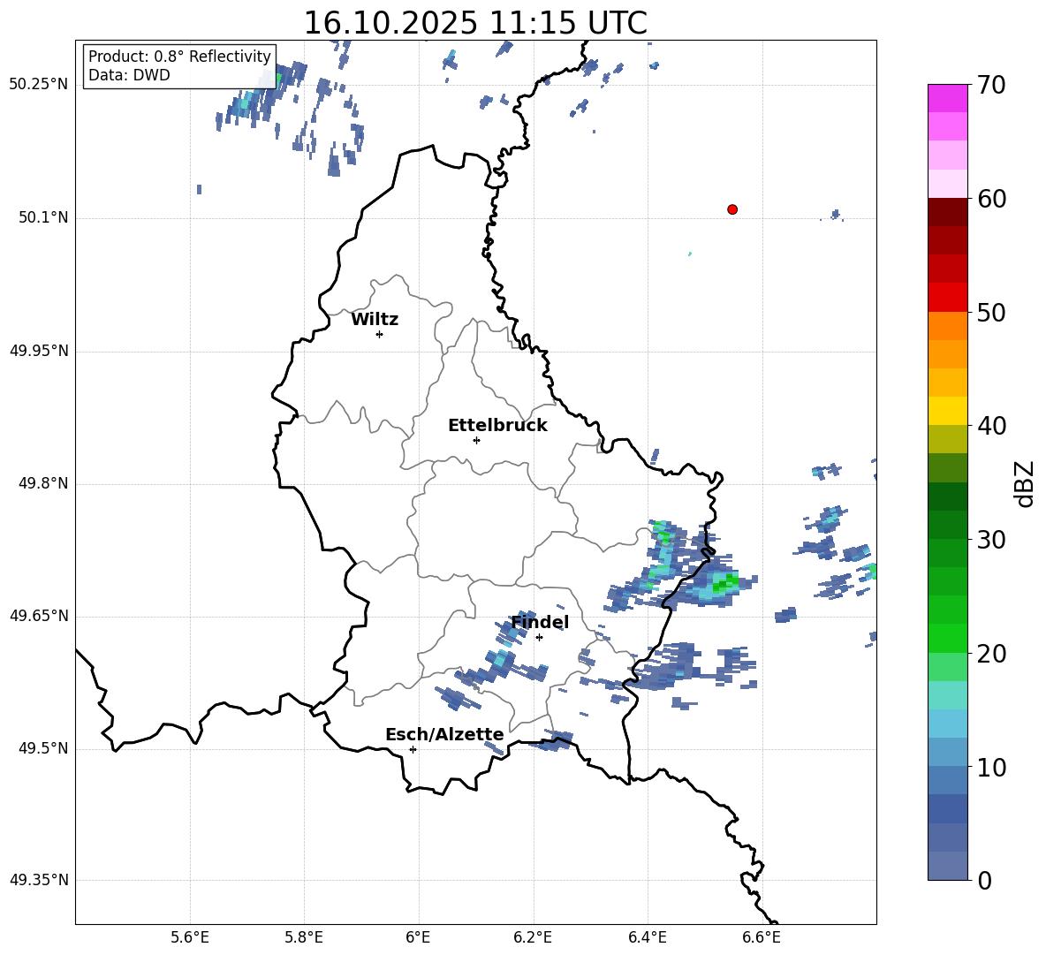
Task: Click the Findel station cross marker
Action: tap(539, 637)
